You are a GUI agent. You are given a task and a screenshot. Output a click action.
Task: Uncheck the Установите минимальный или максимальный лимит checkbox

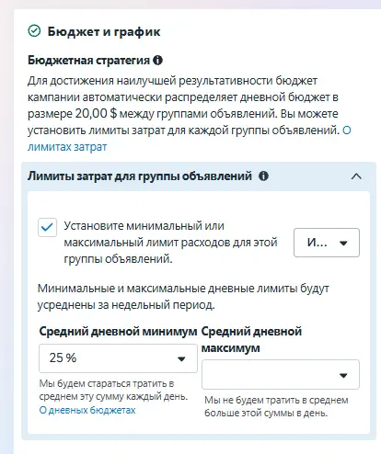click(47, 227)
